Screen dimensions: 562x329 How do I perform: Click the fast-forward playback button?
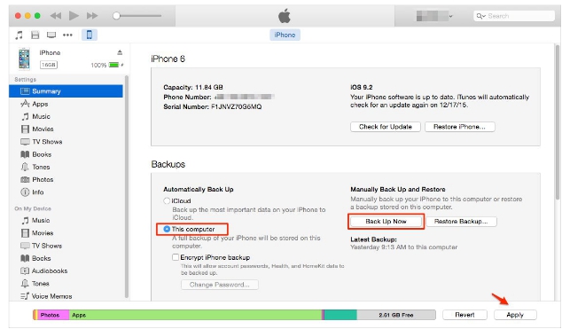[92, 16]
